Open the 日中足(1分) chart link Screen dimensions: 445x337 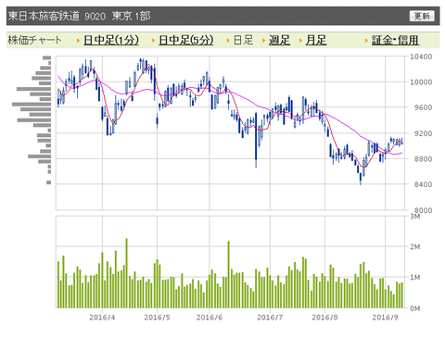click(111, 40)
